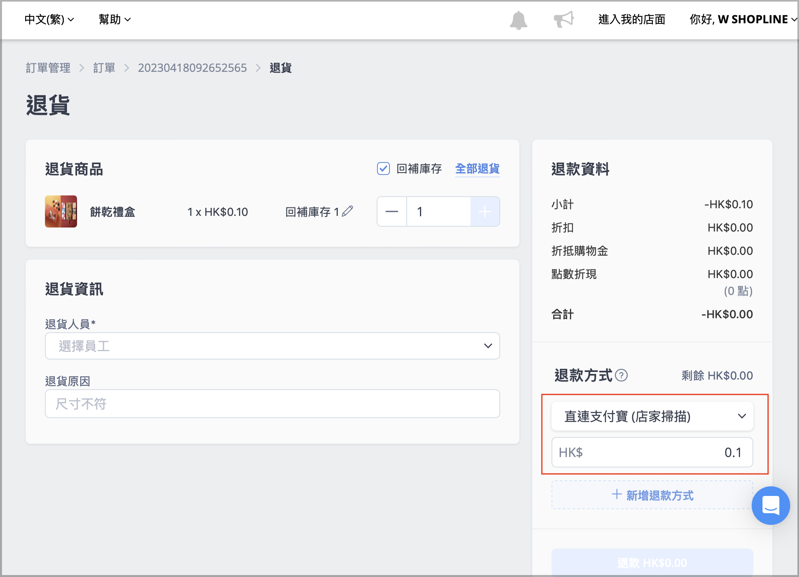Click the 餅乾禮盒 product thumbnail
799x577 pixels.
click(61, 211)
